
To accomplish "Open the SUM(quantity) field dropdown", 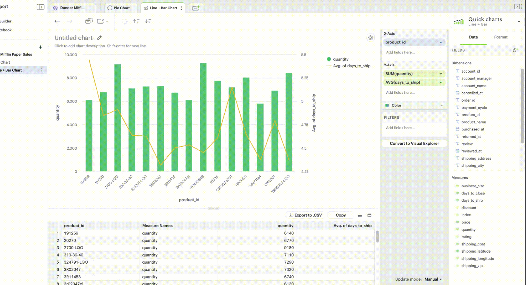I will pos(441,74).
